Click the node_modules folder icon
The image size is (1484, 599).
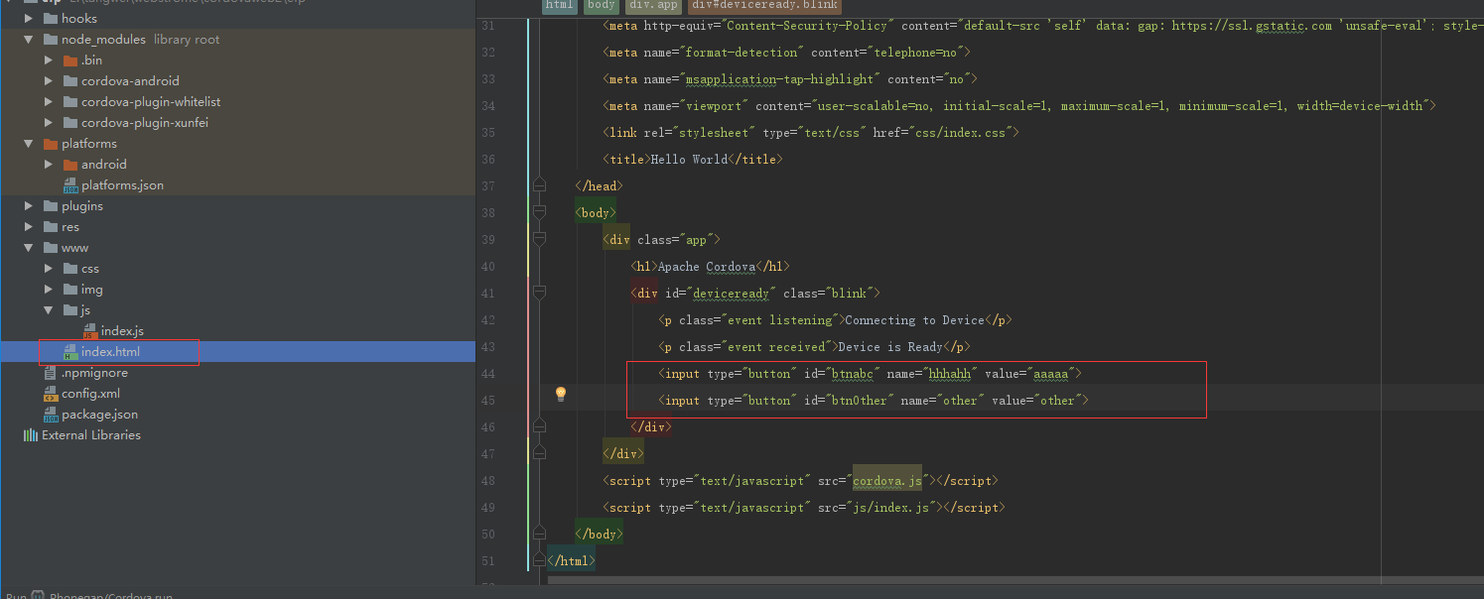pyautogui.click(x=51, y=39)
